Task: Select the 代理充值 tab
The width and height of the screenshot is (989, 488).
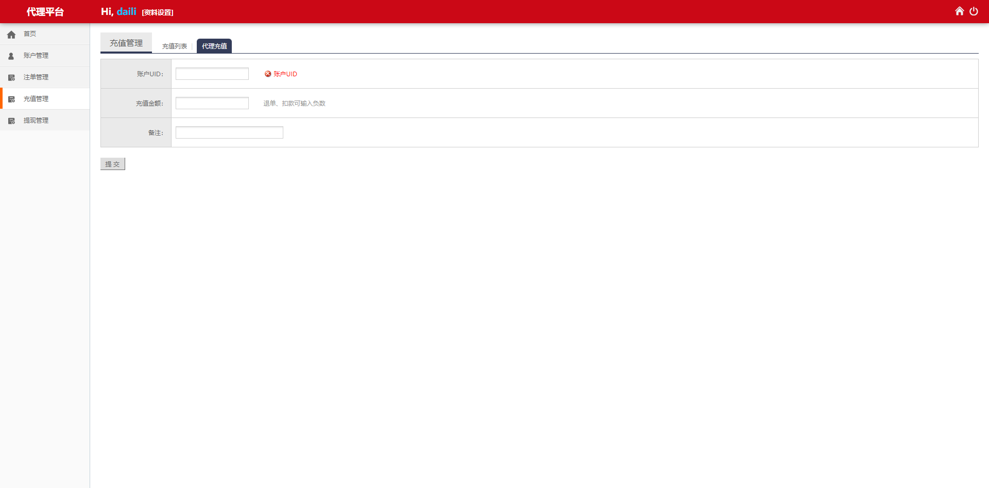Action: coord(214,46)
